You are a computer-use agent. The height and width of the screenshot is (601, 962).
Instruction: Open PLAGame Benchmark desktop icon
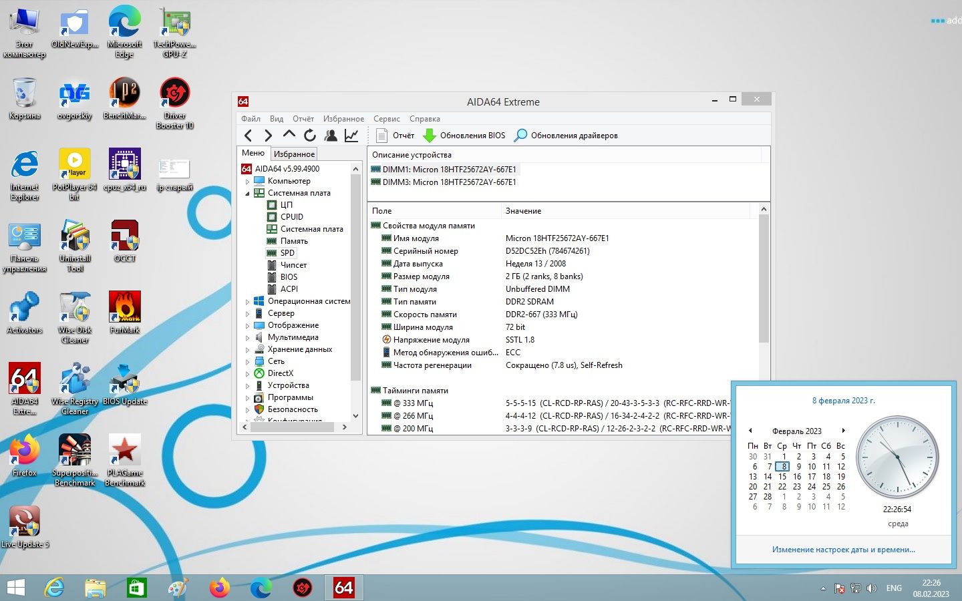(125, 459)
